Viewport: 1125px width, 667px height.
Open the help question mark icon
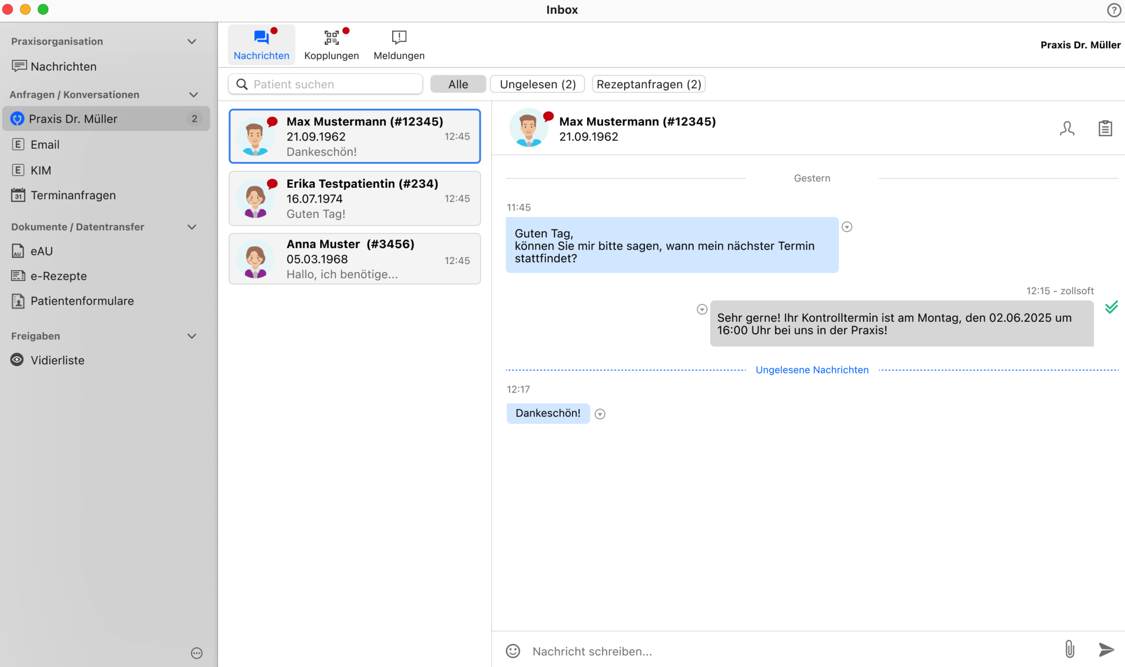pos(1113,10)
